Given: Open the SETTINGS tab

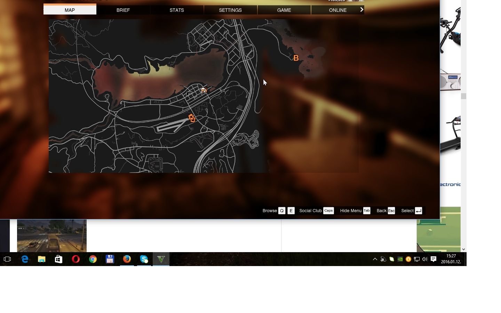Looking at the screenshot, I should 230,10.
